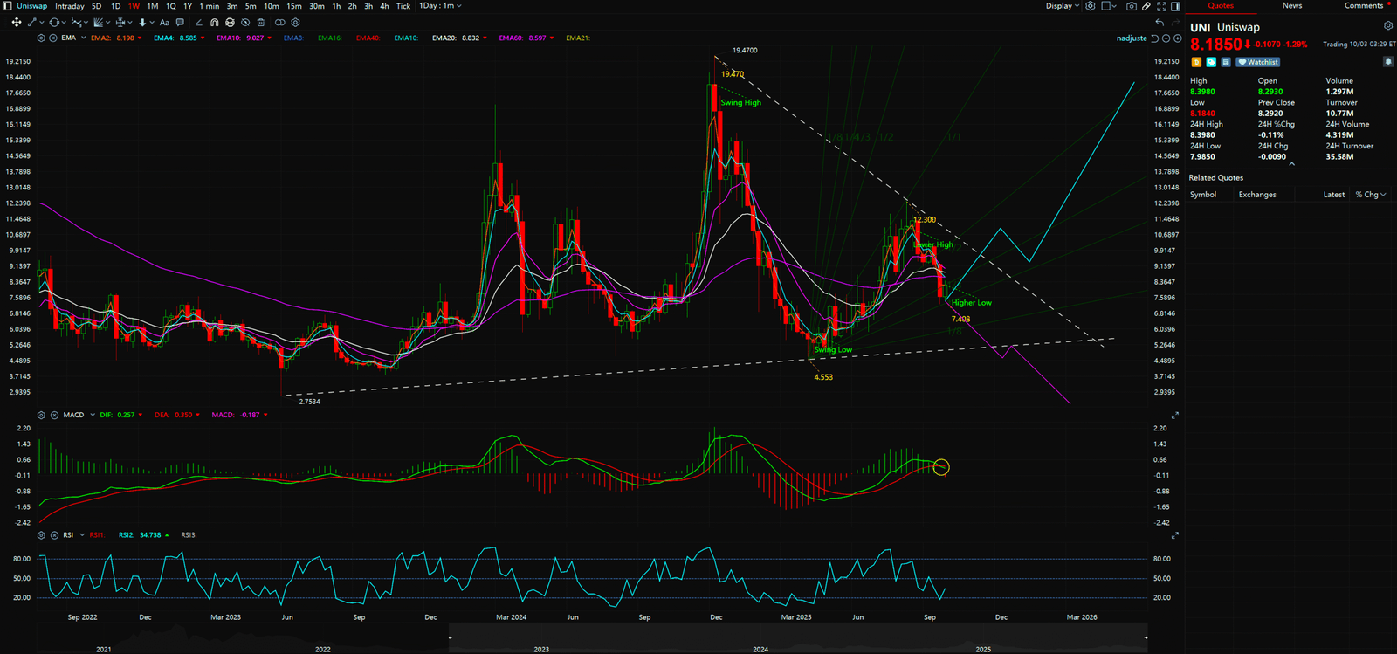Add UNI via the Watchlist button
The width and height of the screenshot is (1397, 654).
(x=1258, y=62)
